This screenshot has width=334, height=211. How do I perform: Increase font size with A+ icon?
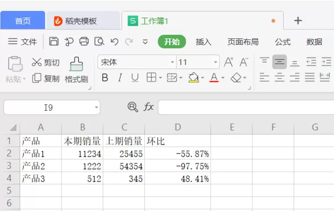228,62
